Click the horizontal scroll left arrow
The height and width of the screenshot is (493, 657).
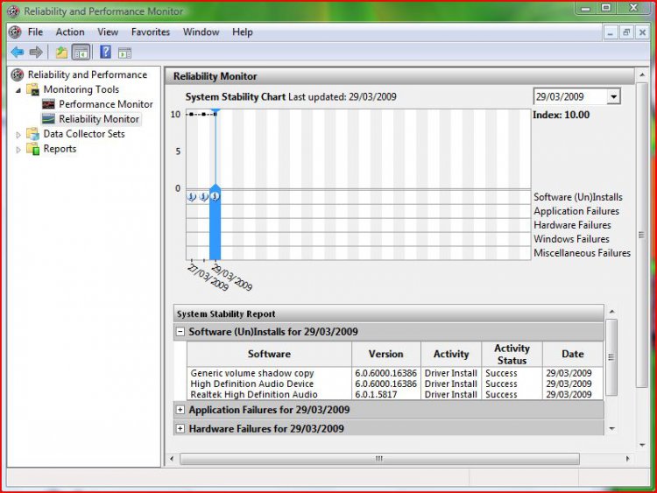[x=172, y=459]
